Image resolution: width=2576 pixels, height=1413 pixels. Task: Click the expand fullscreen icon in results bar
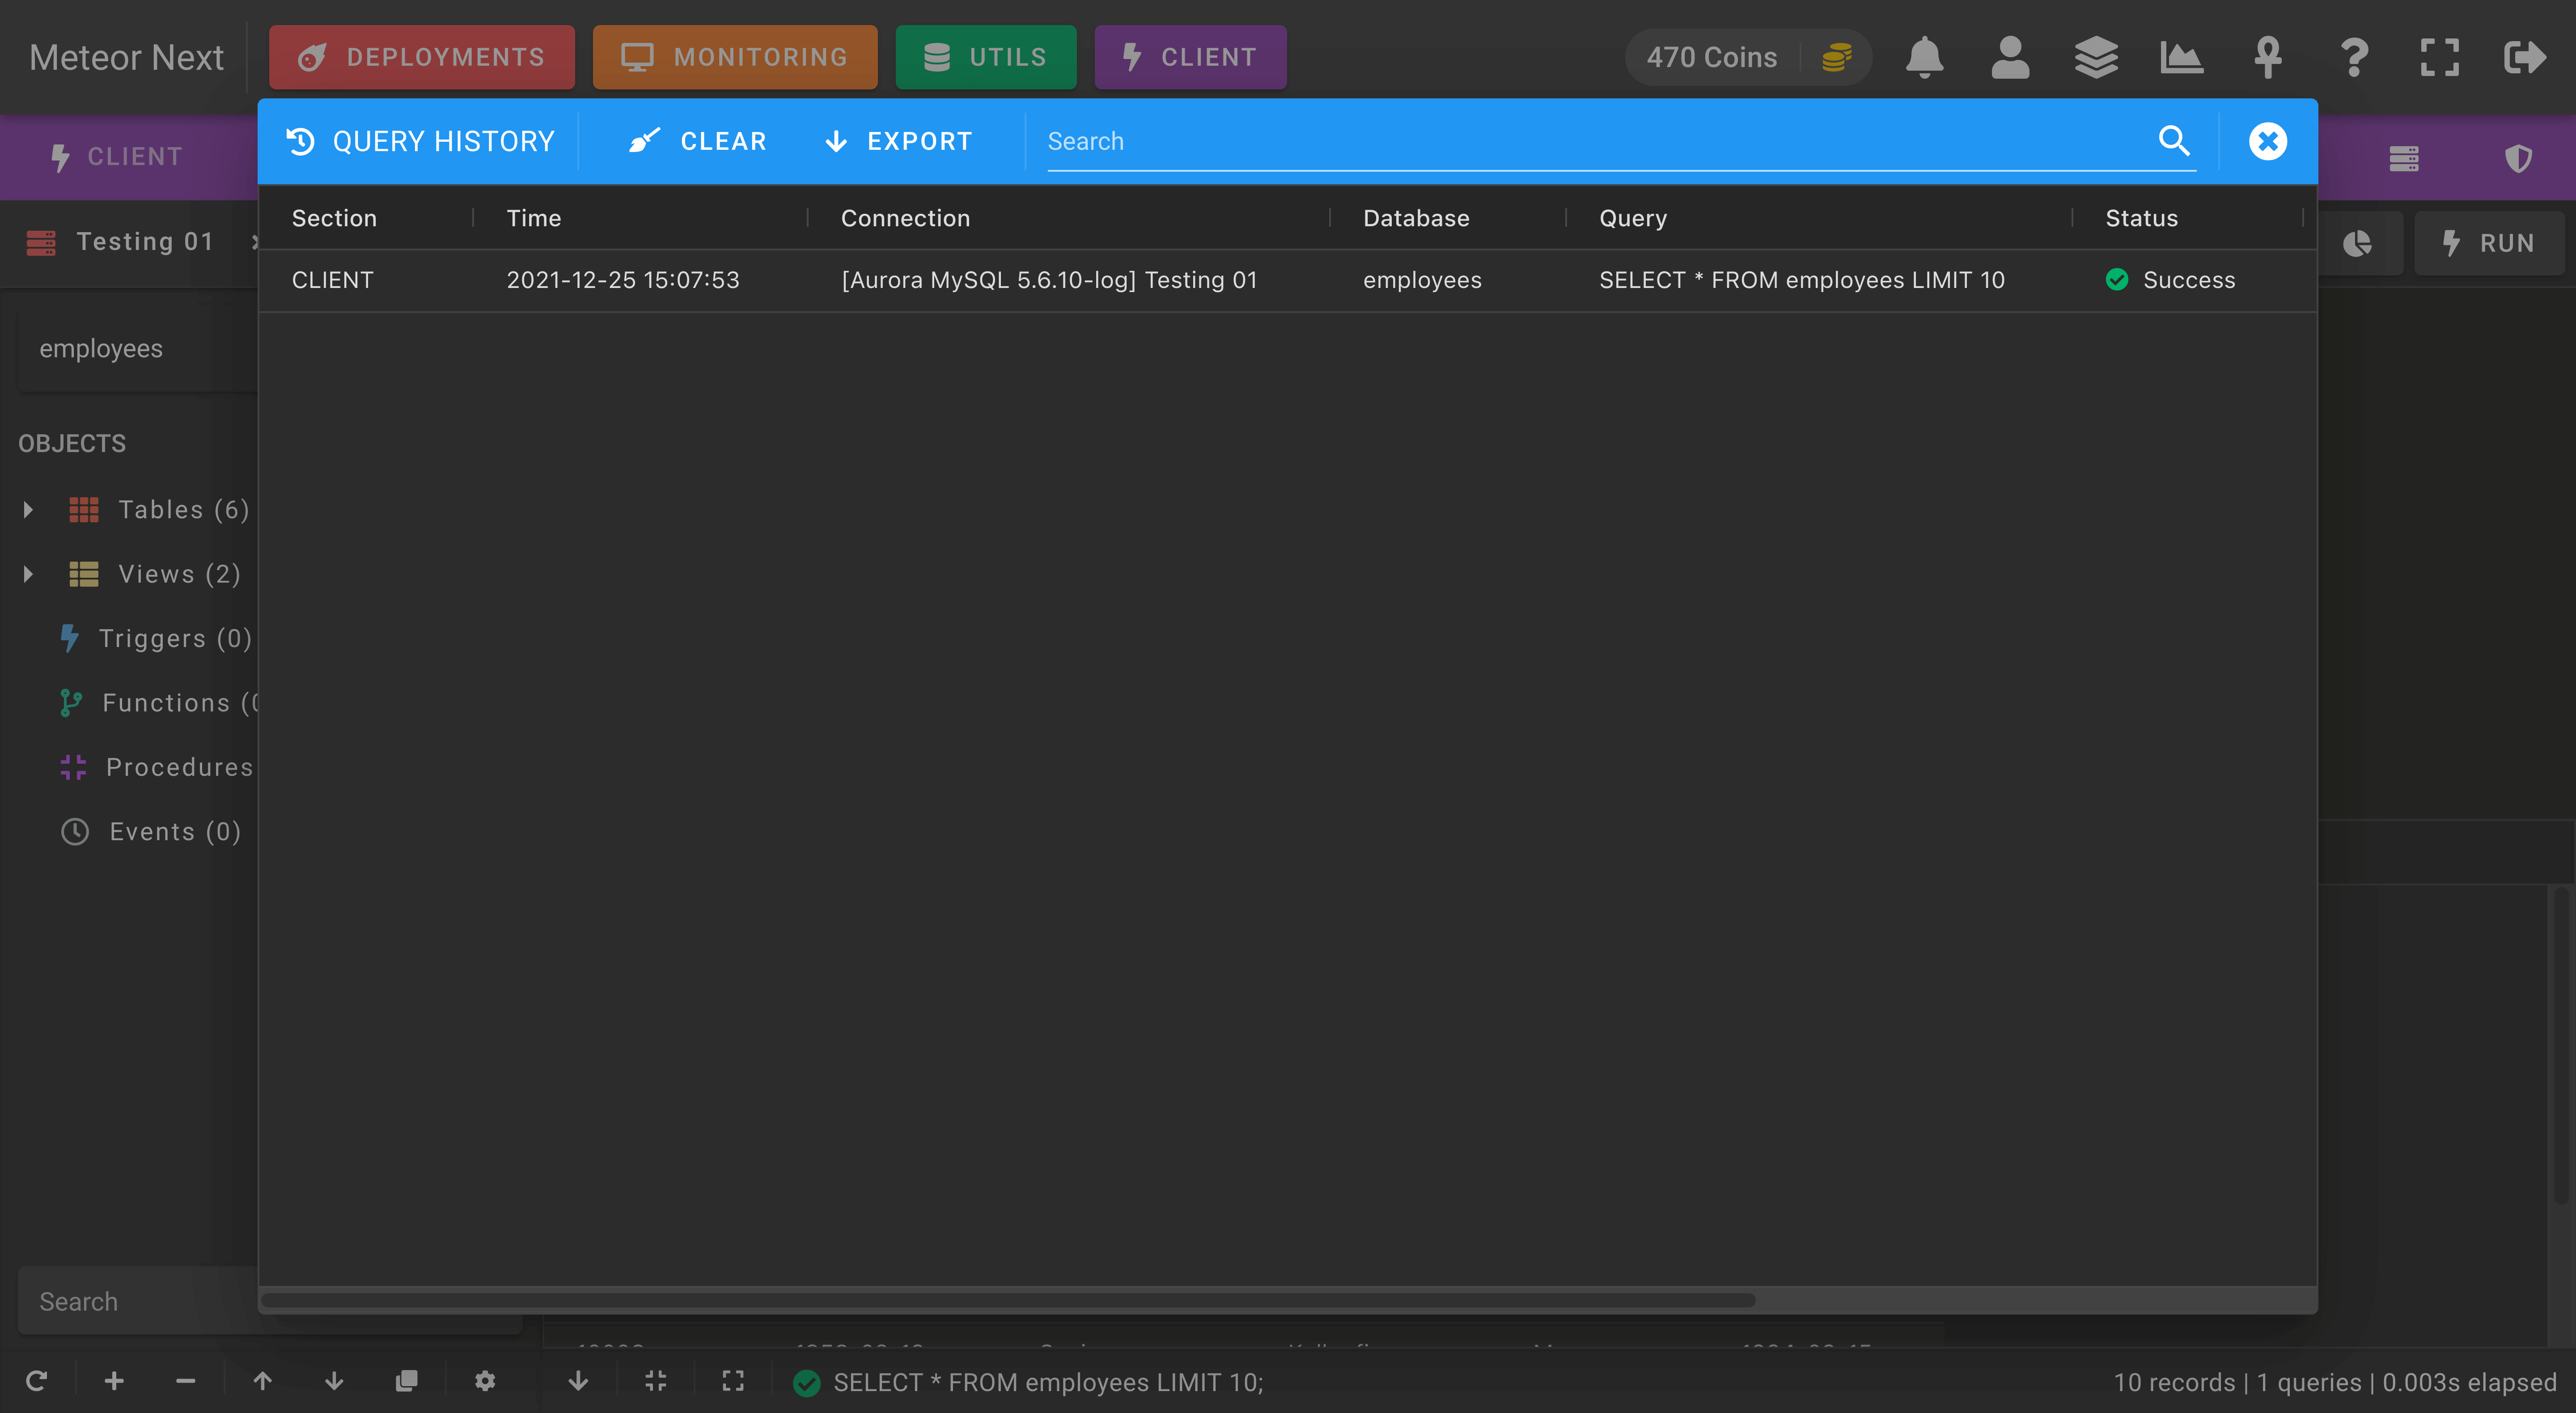point(733,1381)
